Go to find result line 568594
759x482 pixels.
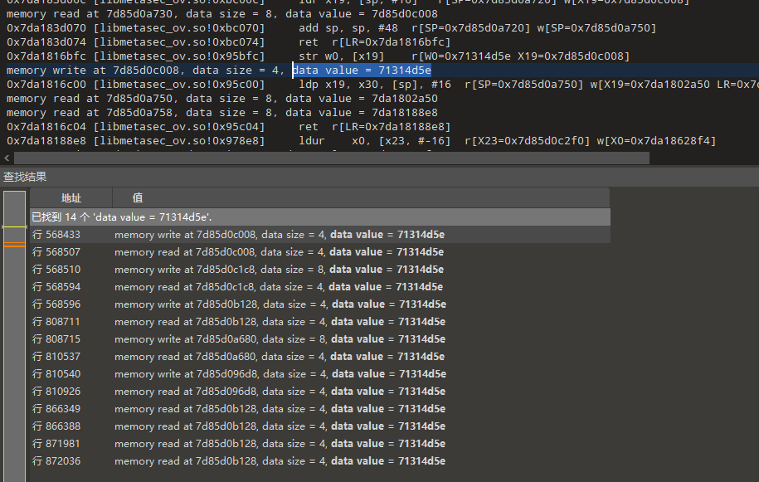(x=56, y=287)
